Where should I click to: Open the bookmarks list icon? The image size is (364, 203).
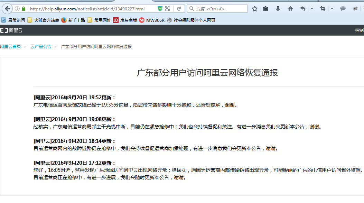click(x=265, y=9)
